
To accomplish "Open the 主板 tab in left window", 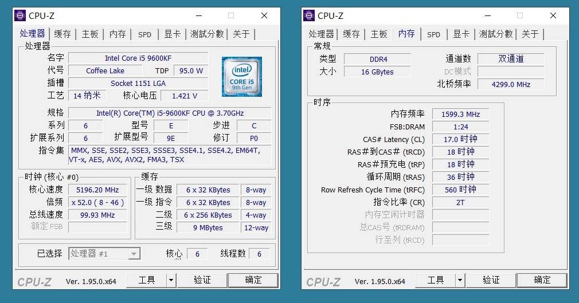I will point(90,34).
